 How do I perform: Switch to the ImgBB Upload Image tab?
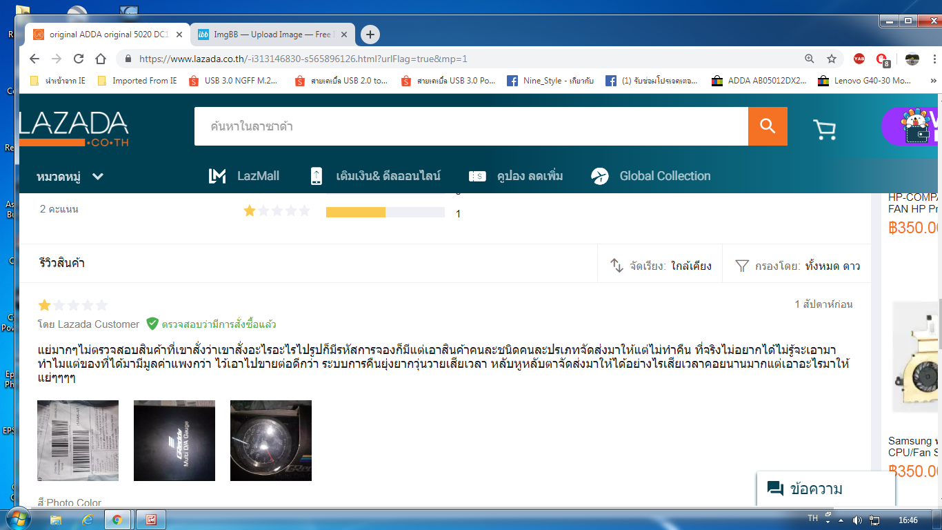(273, 35)
